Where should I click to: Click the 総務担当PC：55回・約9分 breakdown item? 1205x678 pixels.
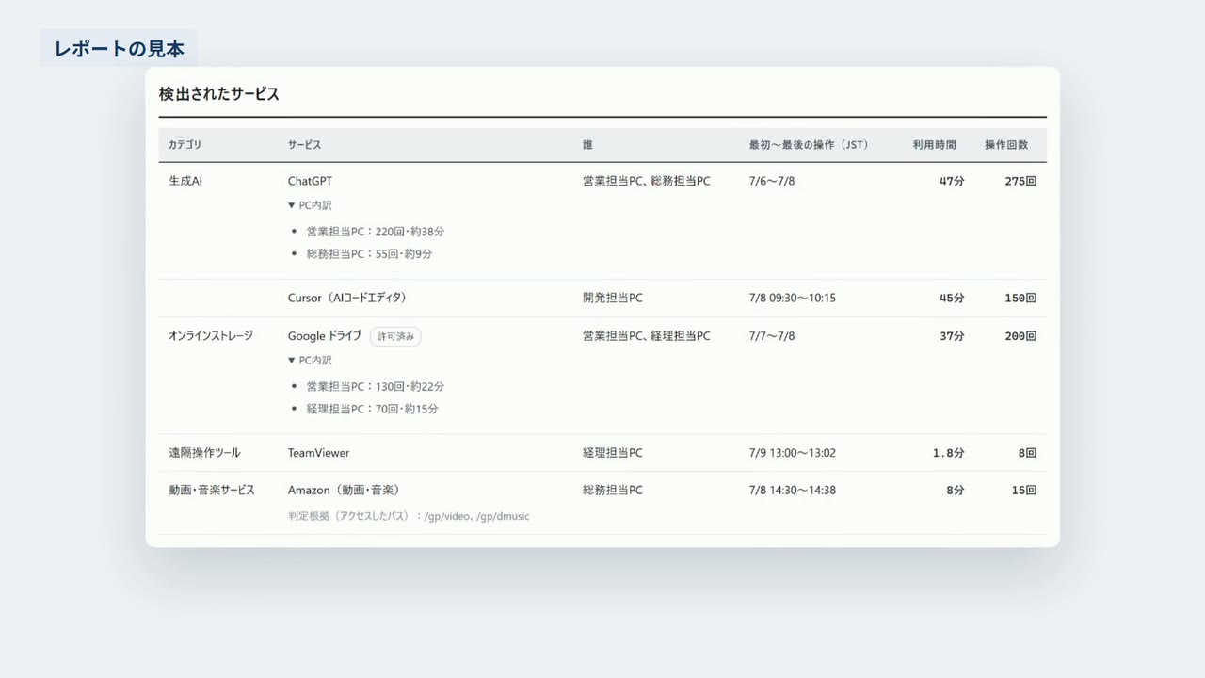click(x=369, y=254)
